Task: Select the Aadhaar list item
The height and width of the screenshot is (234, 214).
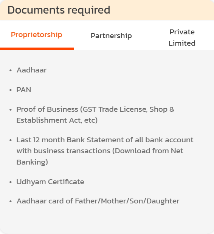Action: pyautogui.click(x=31, y=70)
